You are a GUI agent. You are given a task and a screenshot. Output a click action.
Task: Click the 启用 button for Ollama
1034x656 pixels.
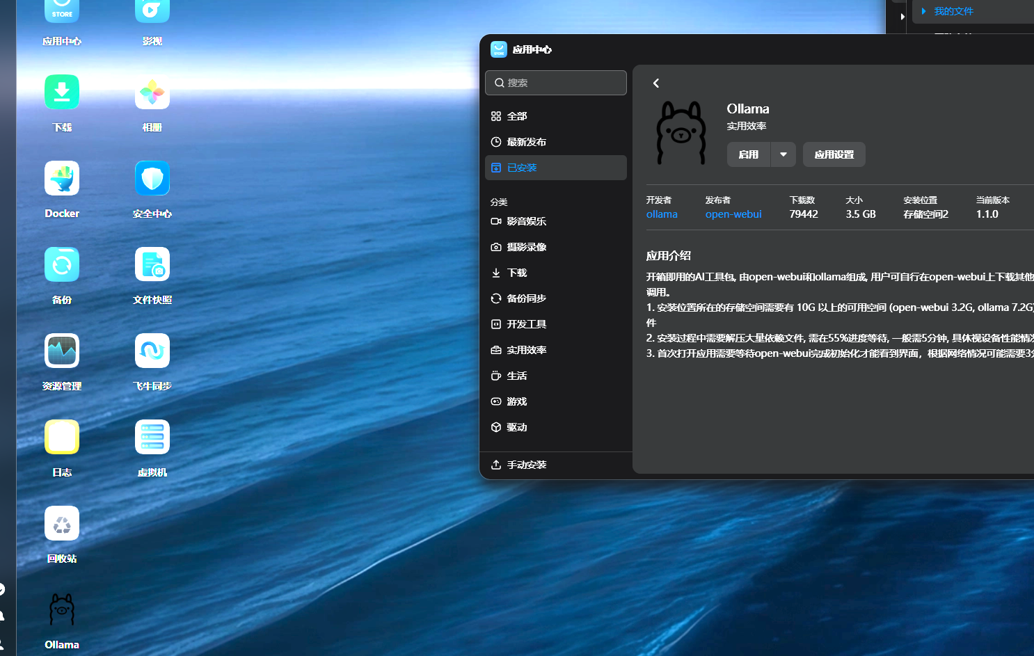(749, 154)
